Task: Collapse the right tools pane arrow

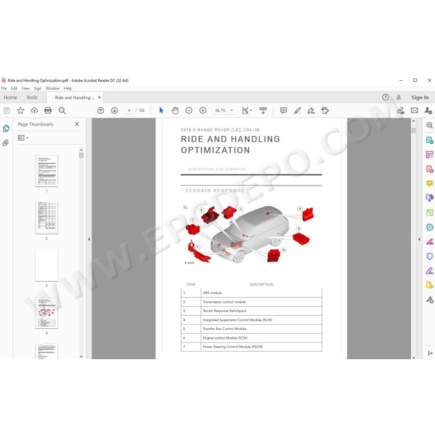Action: (x=419, y=239)
